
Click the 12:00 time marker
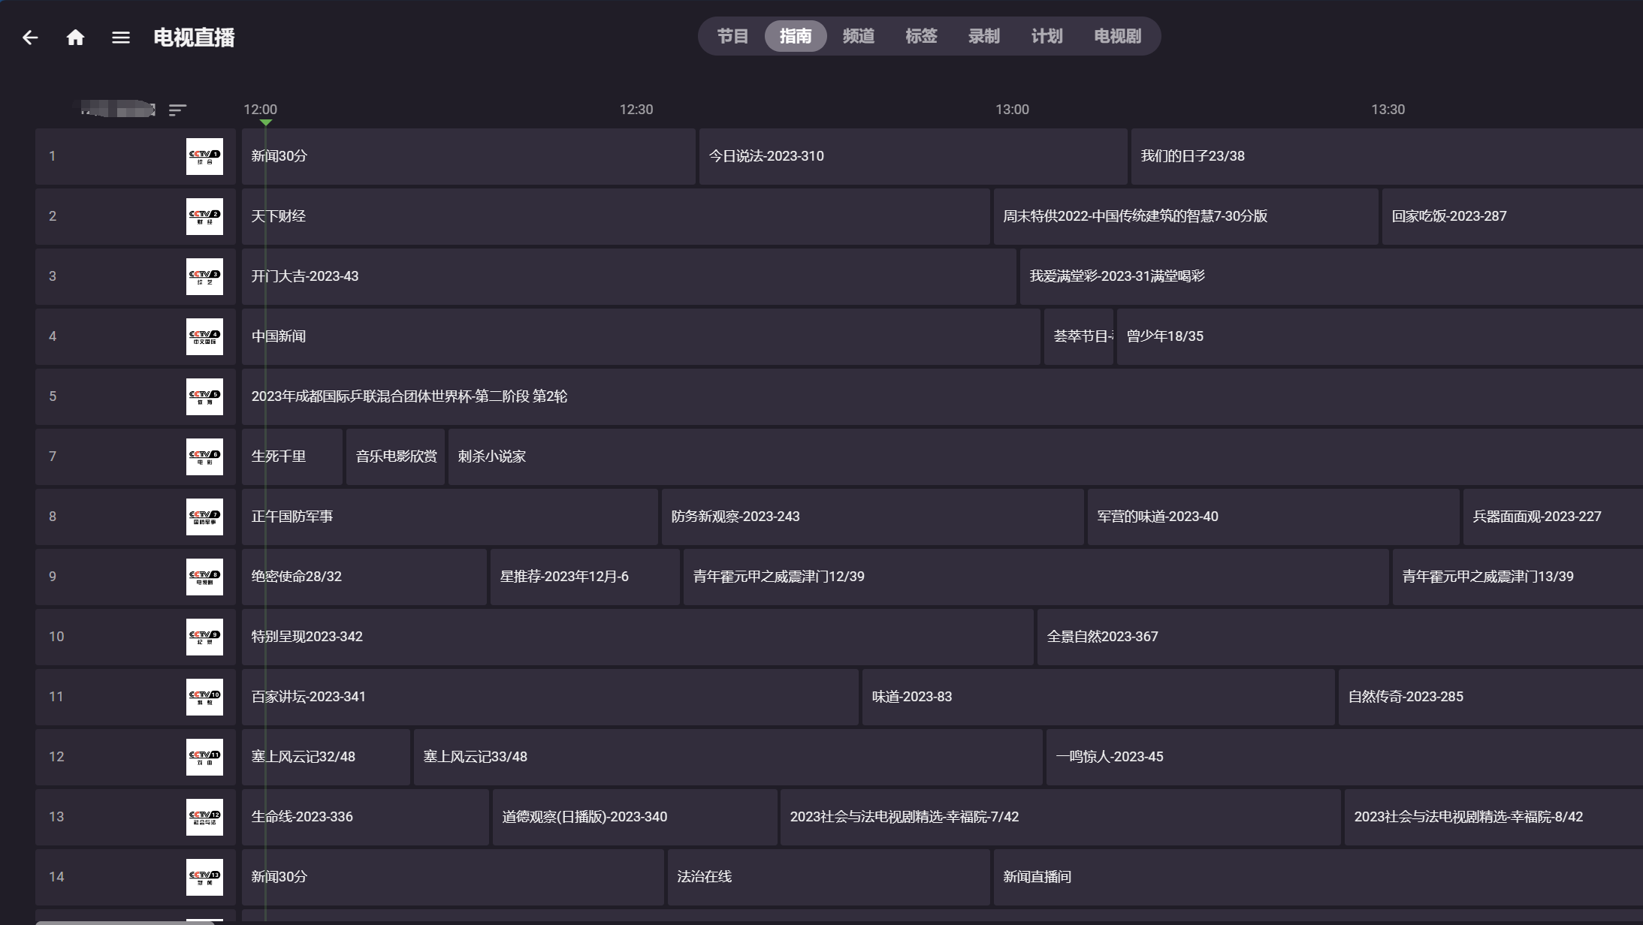point(260,110)
